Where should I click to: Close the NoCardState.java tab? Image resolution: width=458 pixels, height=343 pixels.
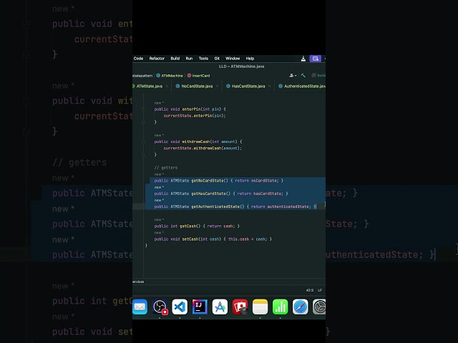218,86
